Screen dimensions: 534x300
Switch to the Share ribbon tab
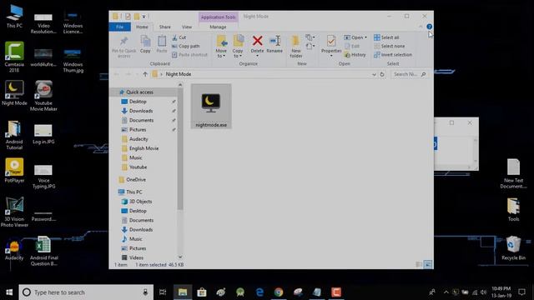pos(165,27)
